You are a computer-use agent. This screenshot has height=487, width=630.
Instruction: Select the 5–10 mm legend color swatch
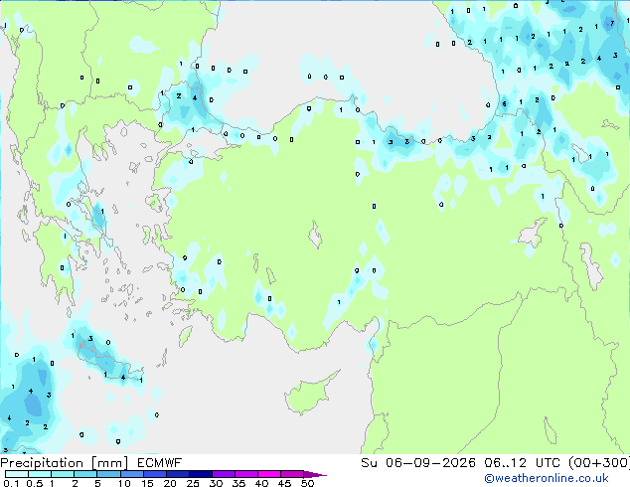pos(108,474)
